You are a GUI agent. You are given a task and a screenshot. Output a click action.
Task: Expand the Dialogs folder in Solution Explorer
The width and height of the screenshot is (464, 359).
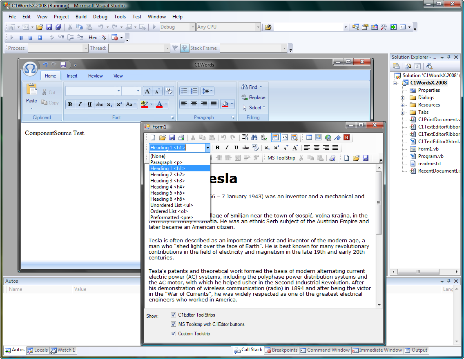(402, 98)
